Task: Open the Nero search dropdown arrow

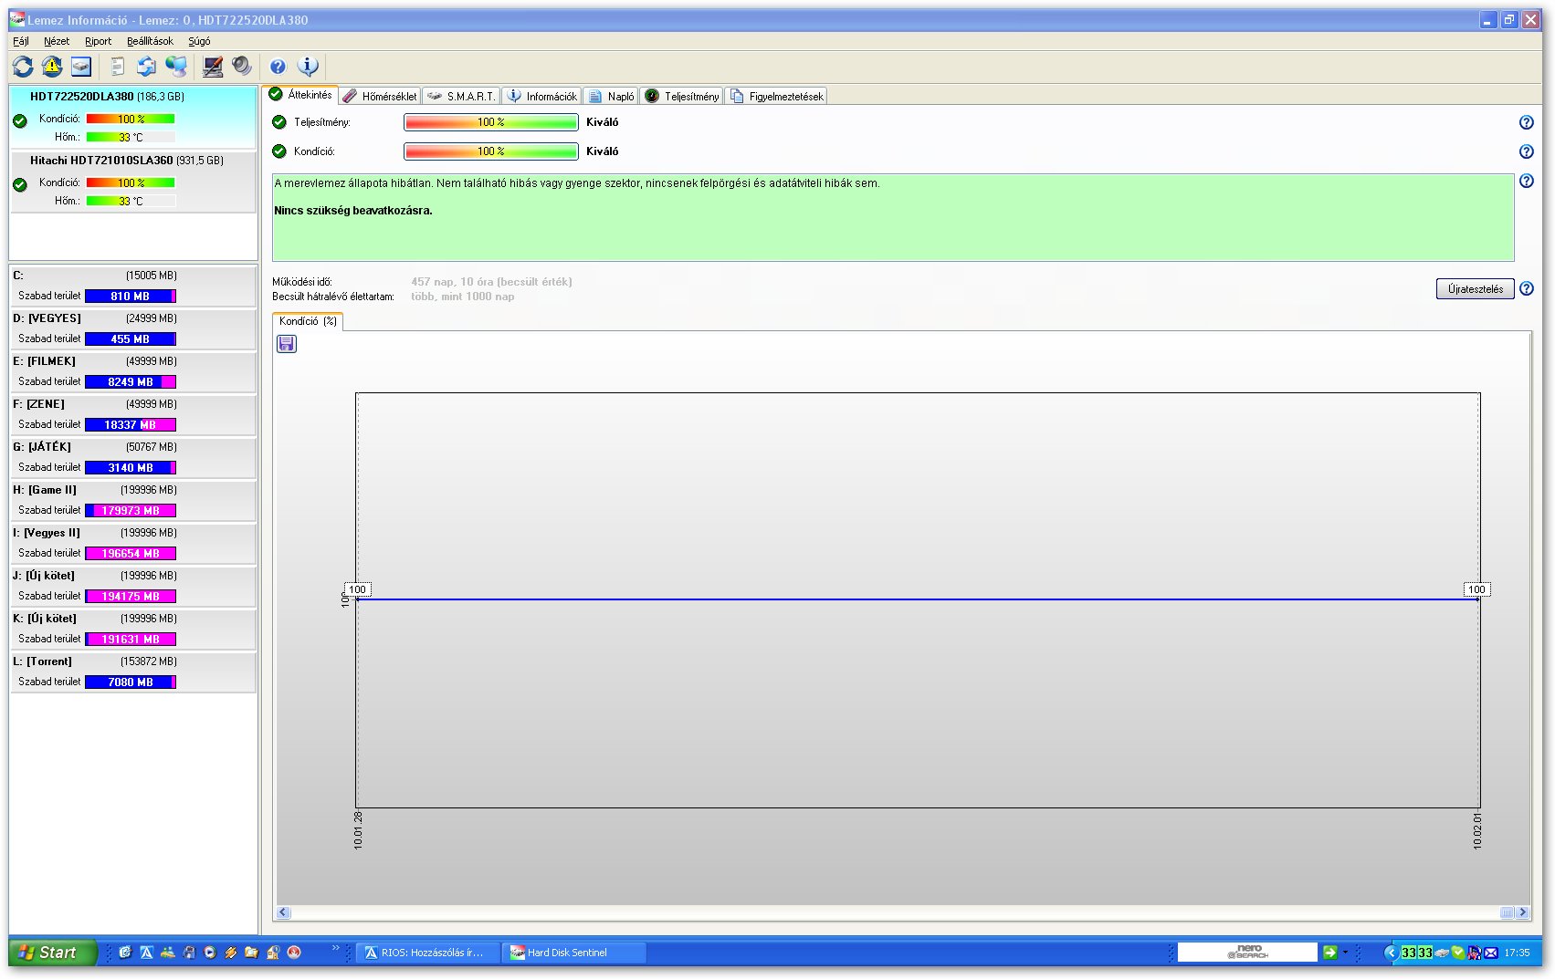Action: coord(1345,953)
